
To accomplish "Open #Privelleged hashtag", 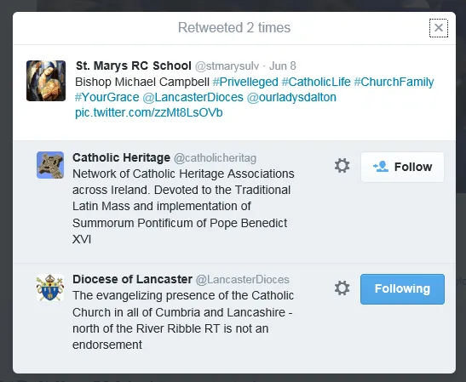I will 245,82.
